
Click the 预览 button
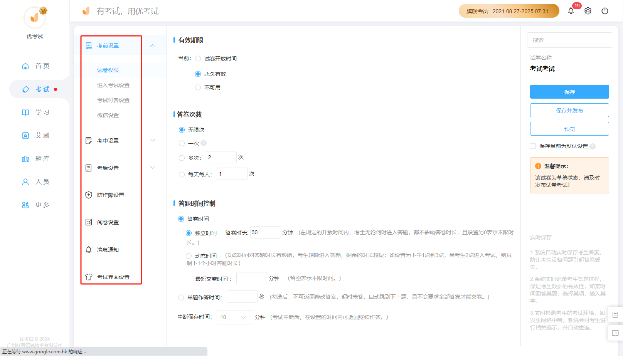569,129
